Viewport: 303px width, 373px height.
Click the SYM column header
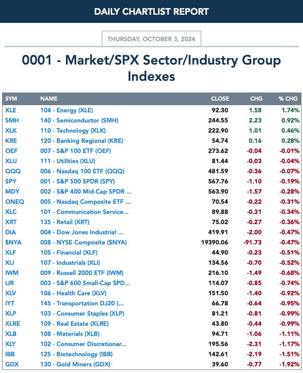pyautogui.click(x=11, y=99)
